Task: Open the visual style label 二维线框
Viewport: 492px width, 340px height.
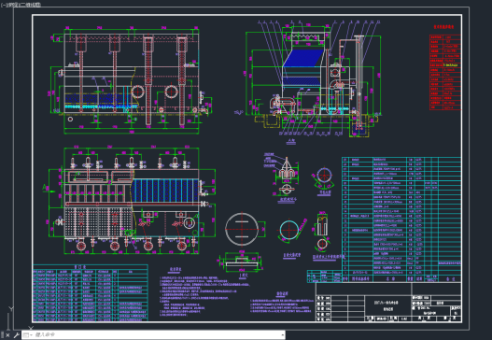Action: pyautogui.click(x=30, y=5)
